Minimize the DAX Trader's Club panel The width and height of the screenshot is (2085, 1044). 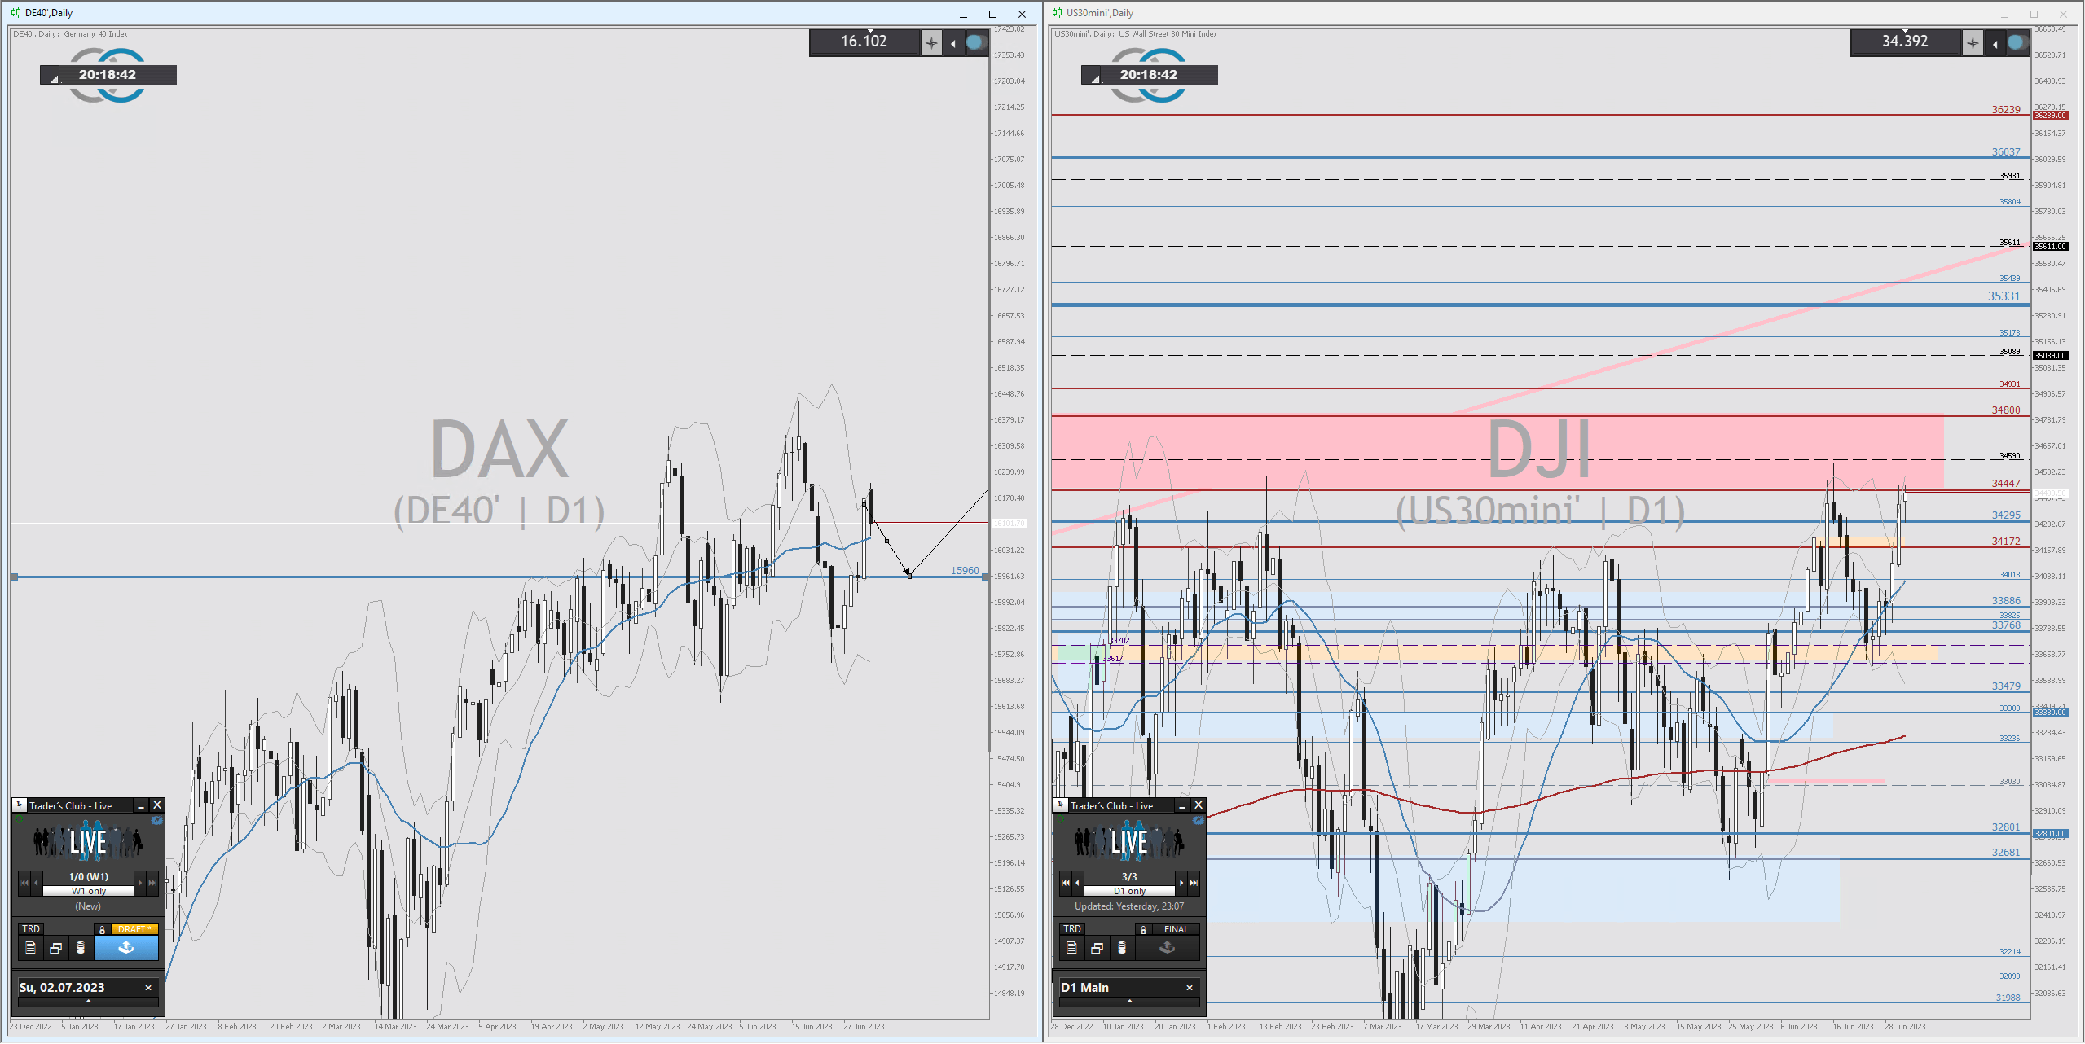[x=141, y=805]
